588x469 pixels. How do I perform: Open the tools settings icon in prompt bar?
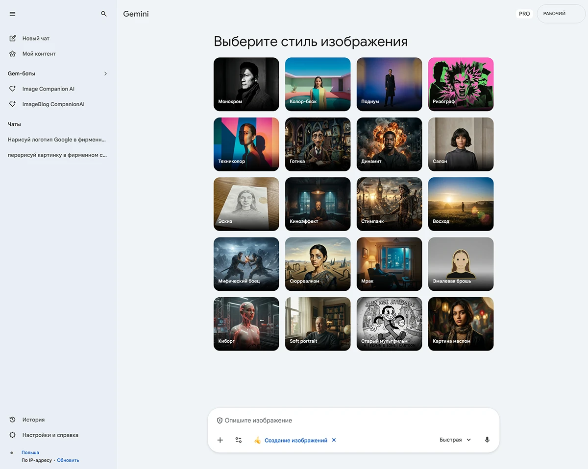tap(238, 440)
